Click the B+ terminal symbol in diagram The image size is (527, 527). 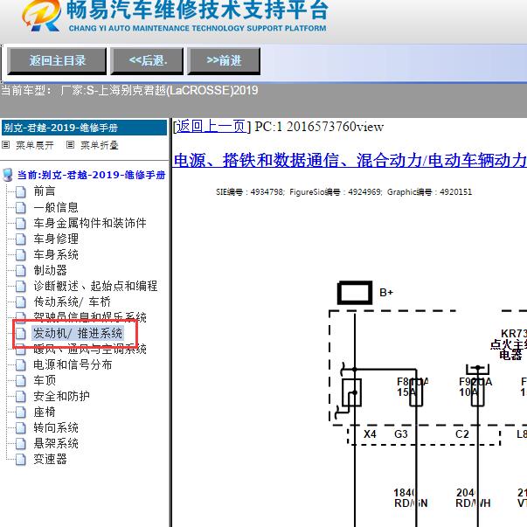point(355,293)
